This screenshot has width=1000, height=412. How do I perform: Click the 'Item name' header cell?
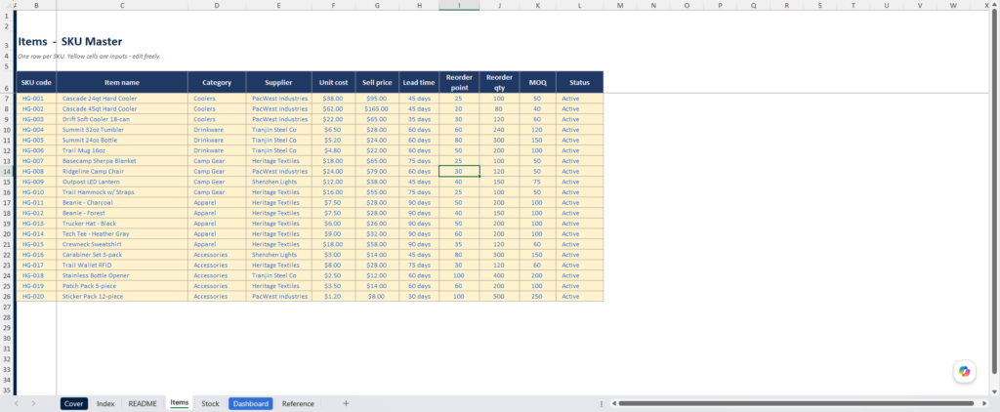(x=122, y=82)
